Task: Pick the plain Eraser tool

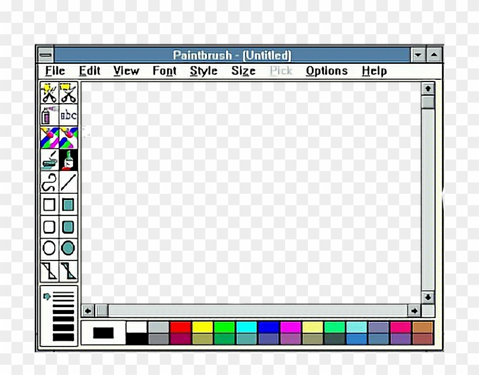Action: [x=68, y=137]
